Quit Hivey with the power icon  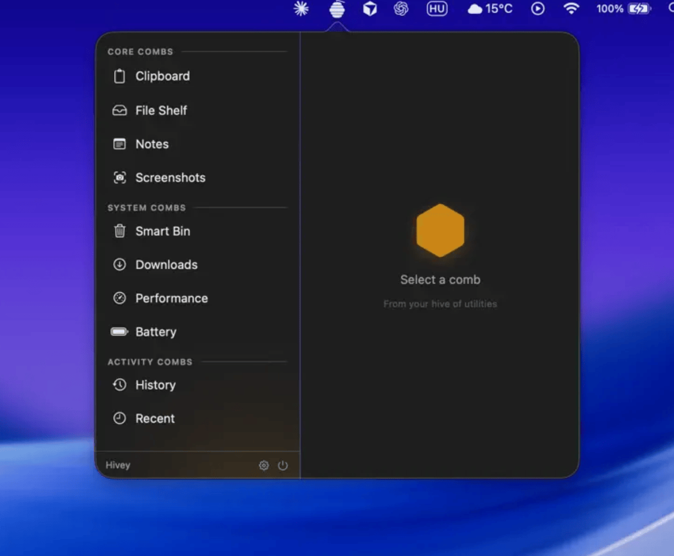(282, 465)
